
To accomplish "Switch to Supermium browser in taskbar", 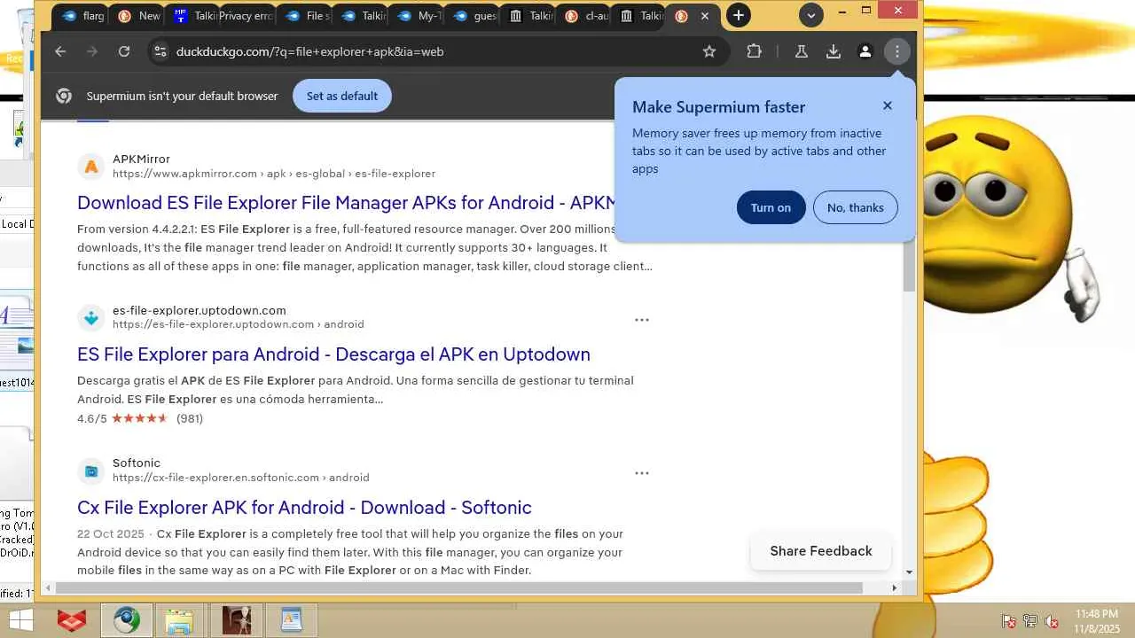I will 126,620.
